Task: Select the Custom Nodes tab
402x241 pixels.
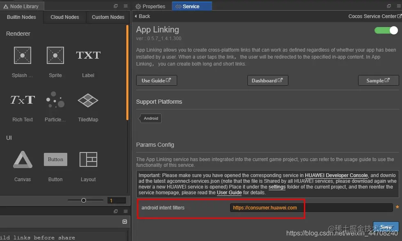Action: 108,17
